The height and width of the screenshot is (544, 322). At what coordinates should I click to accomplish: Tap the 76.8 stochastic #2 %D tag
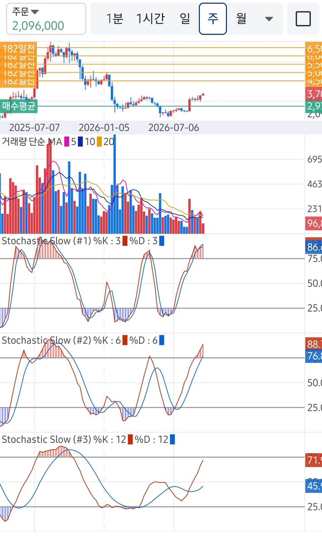coord(314,356)
